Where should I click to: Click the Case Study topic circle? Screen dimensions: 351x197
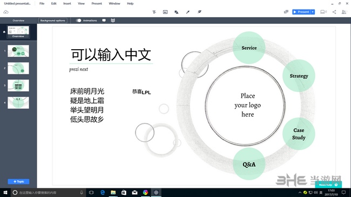coord(299,134)
